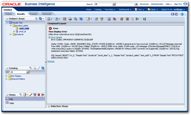Click the New View icon in Views pane
Screen dimensions: 191x115
click(x=25, y=95)
